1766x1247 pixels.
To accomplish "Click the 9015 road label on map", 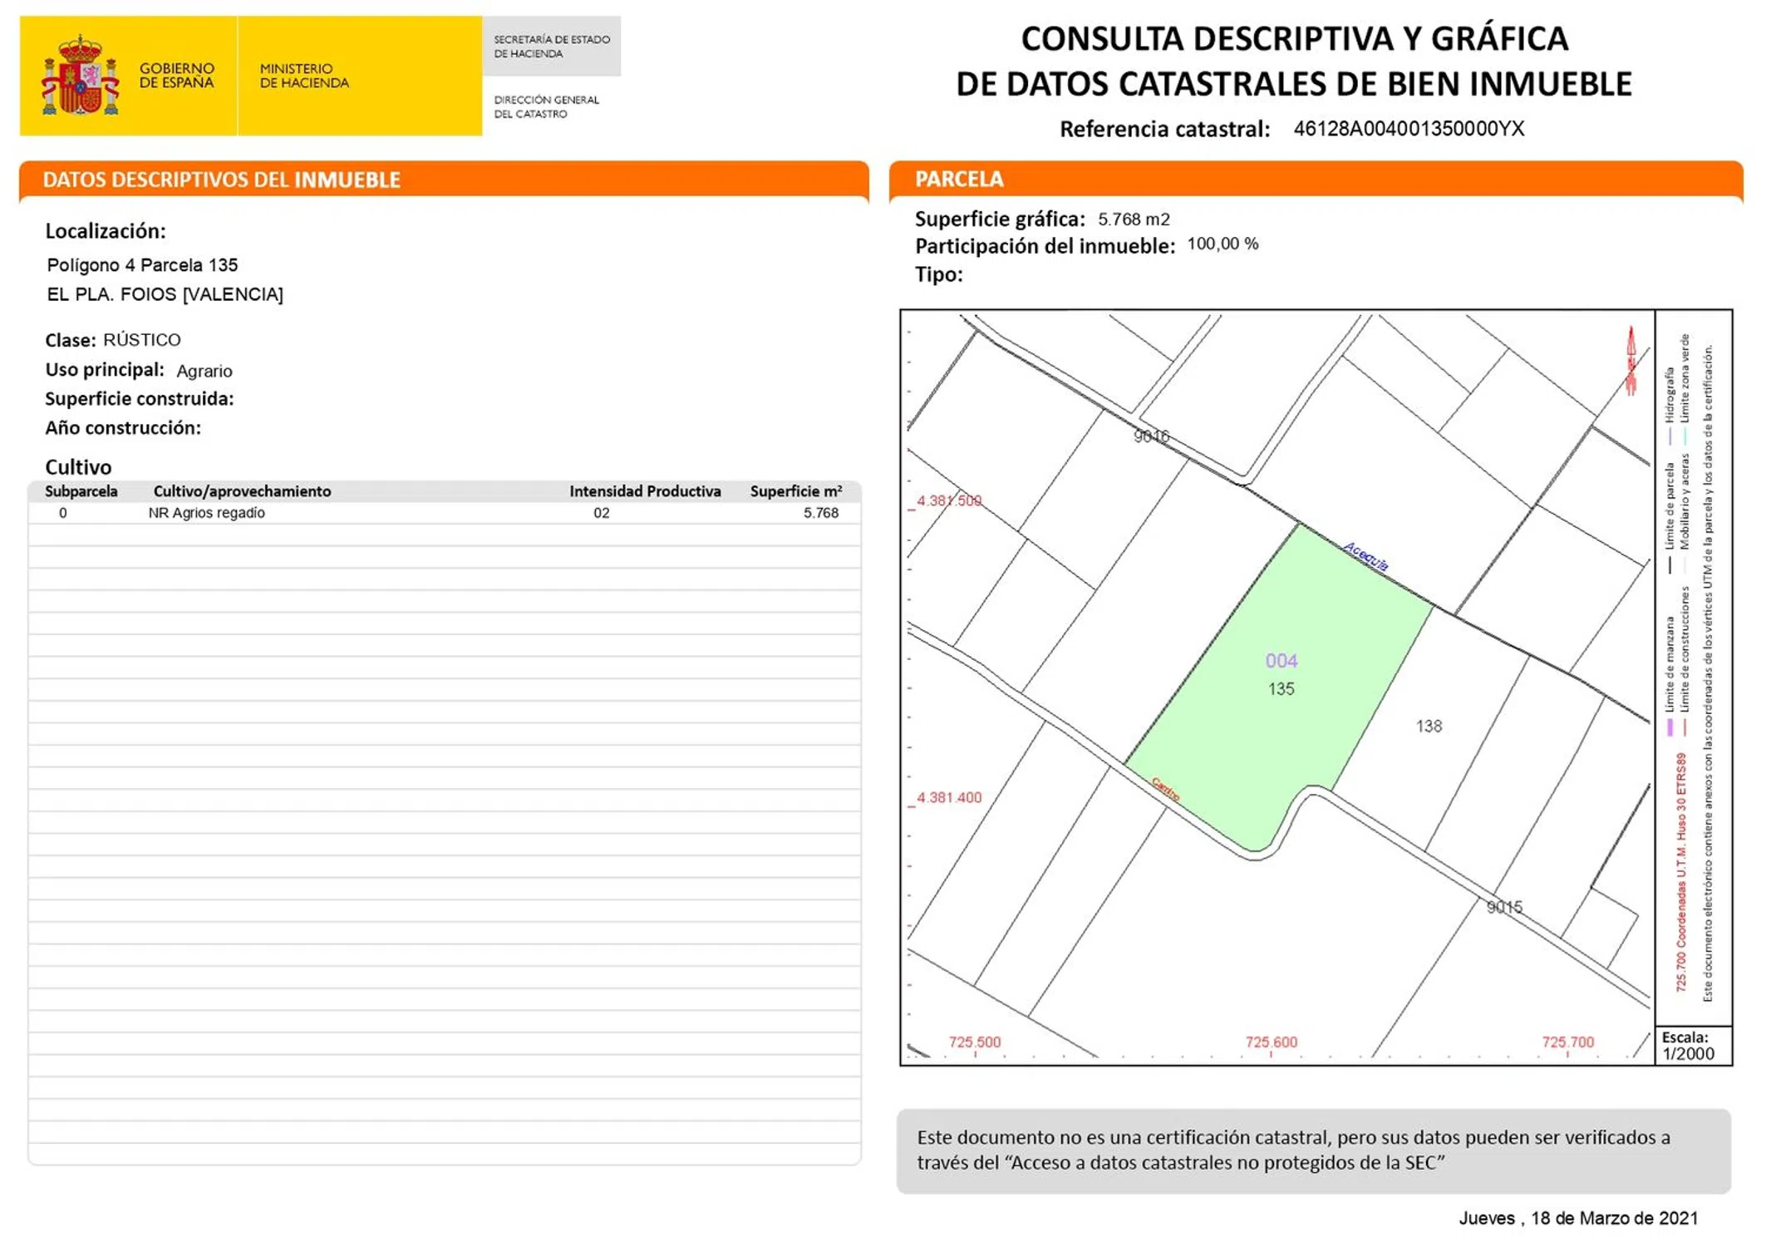I will 1504,907.
